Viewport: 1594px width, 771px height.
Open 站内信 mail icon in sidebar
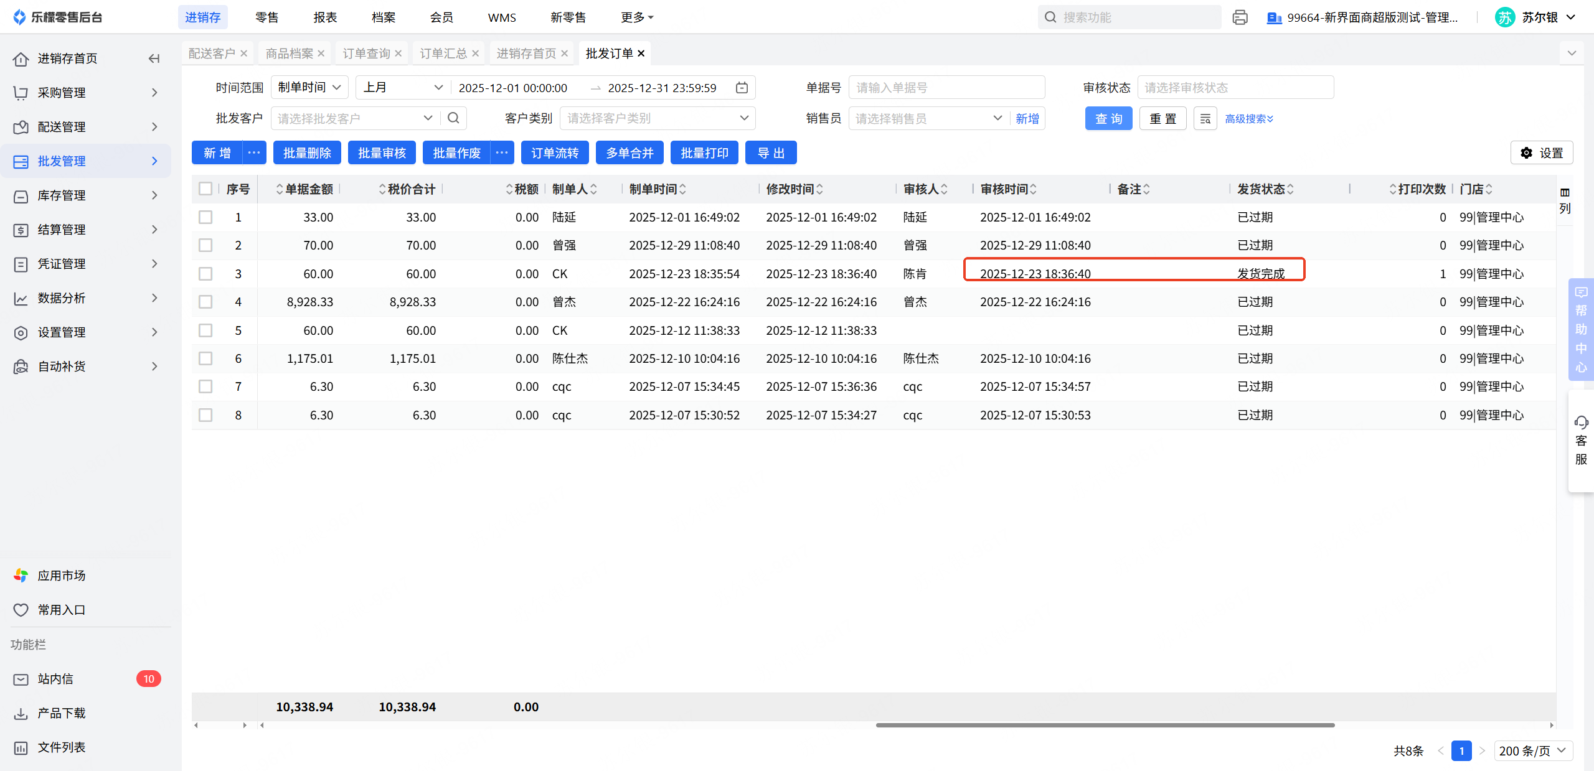[21, 679]
